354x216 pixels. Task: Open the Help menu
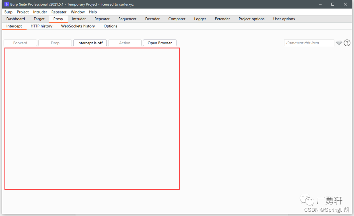tap(93, 12)
